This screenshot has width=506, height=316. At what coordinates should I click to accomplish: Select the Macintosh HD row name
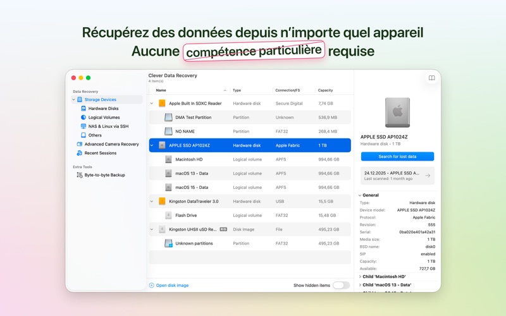pos(188,159)
